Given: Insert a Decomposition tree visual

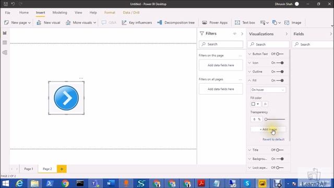Looking at the screenshot, I should click(176, 22).
